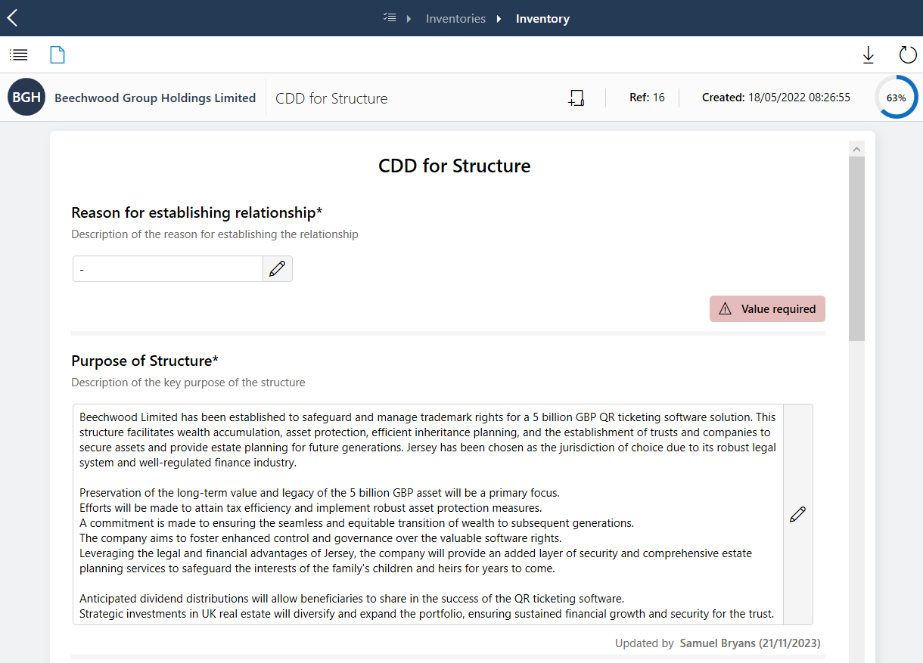This screenshot has width=923, height=663.
Task: Click the BGH avatar circle
Action: click(x=26, y=98)
